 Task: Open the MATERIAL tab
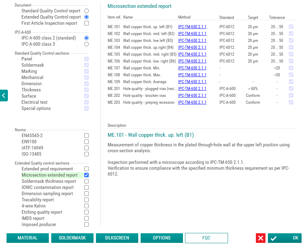(28, 238)
